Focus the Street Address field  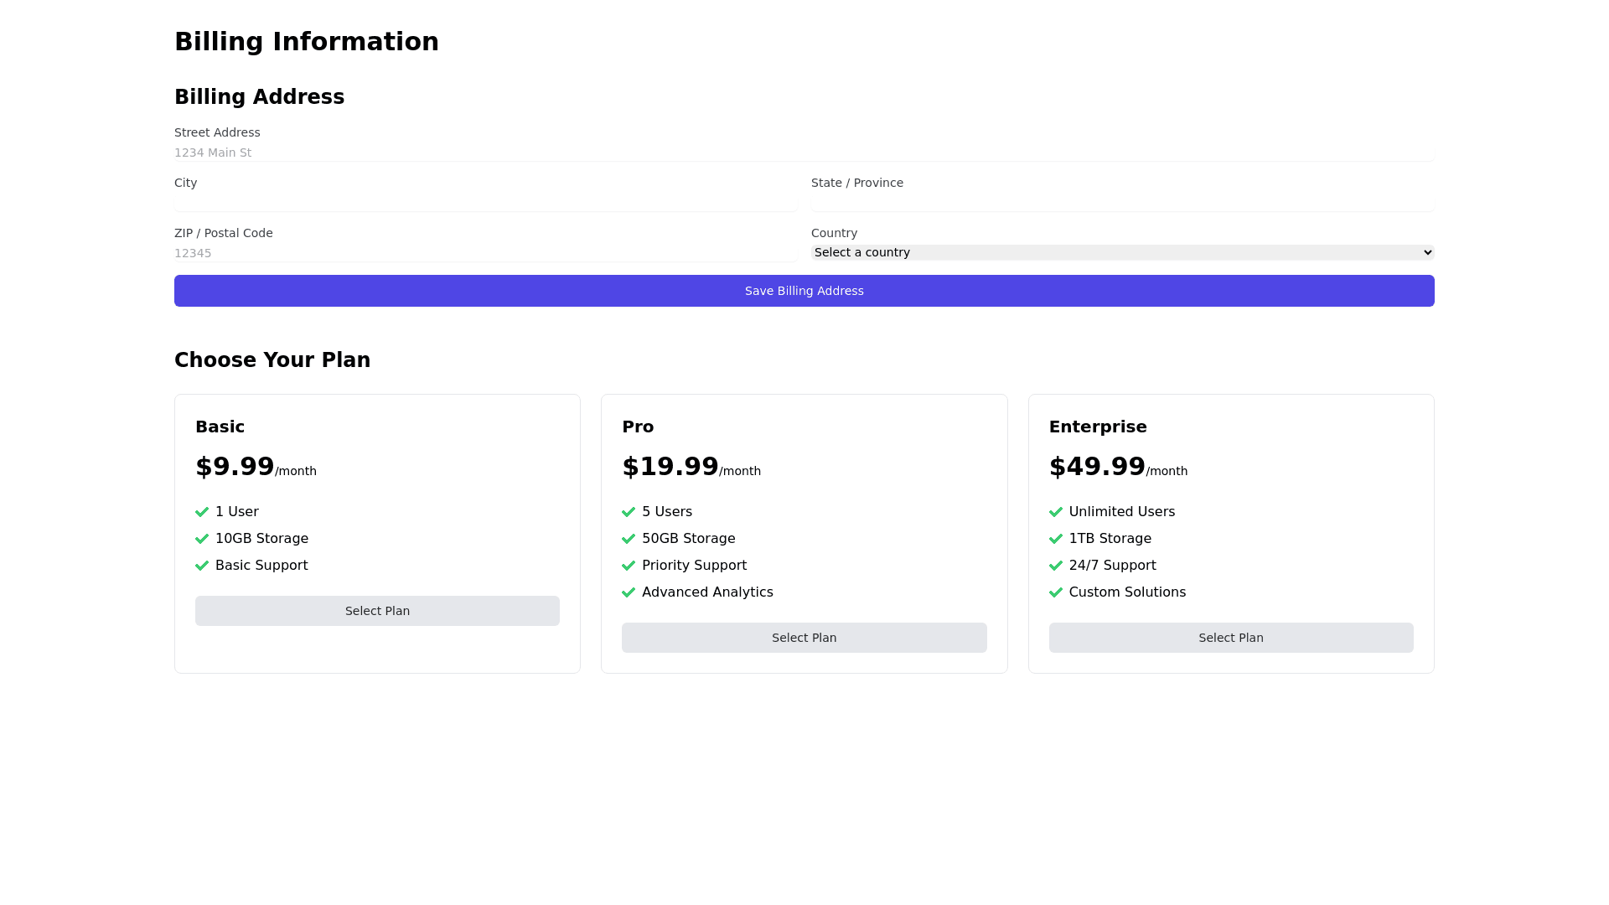click(x=804, y=153)
